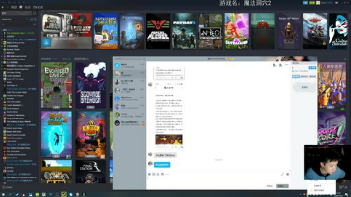Viewport: 351px width, 197px height.
Task: Open the advanced filter icon beside sidebar search
Action: click(x=35, y=24)
